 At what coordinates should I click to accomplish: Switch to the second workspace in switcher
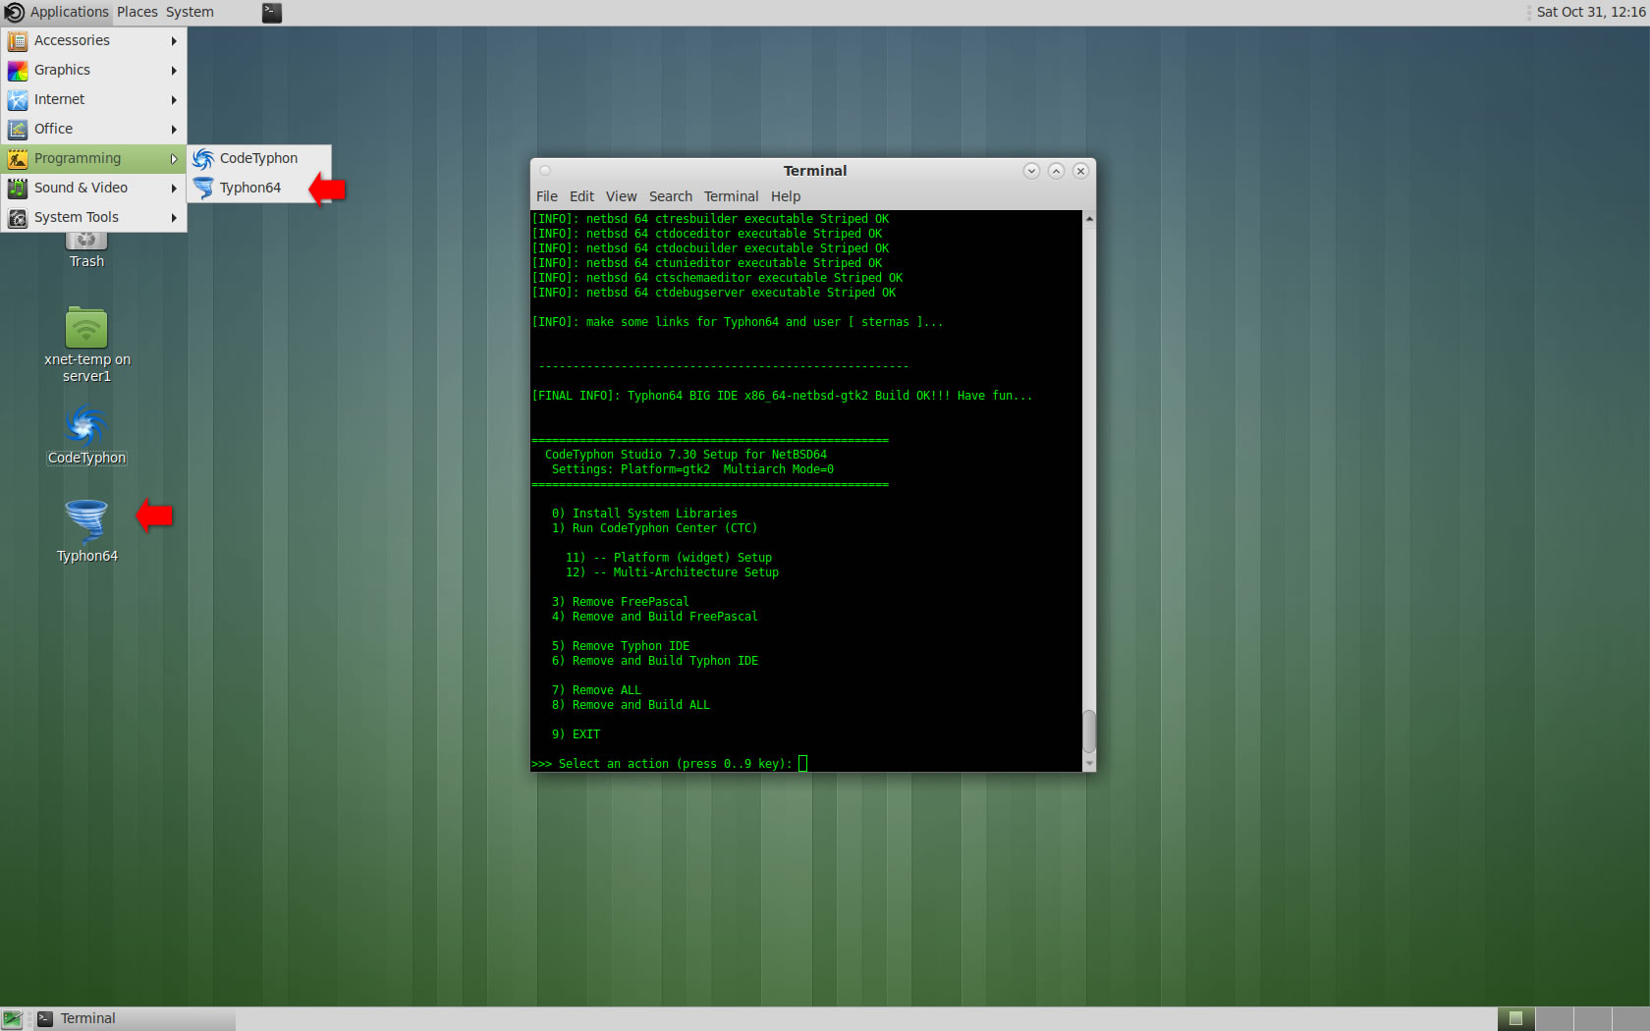[1554, 1019]
